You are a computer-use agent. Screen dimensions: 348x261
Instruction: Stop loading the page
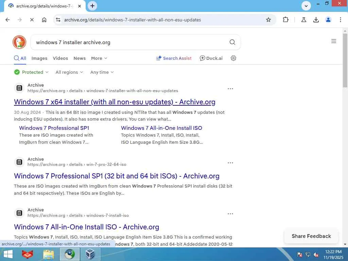(x=32, y=20)
